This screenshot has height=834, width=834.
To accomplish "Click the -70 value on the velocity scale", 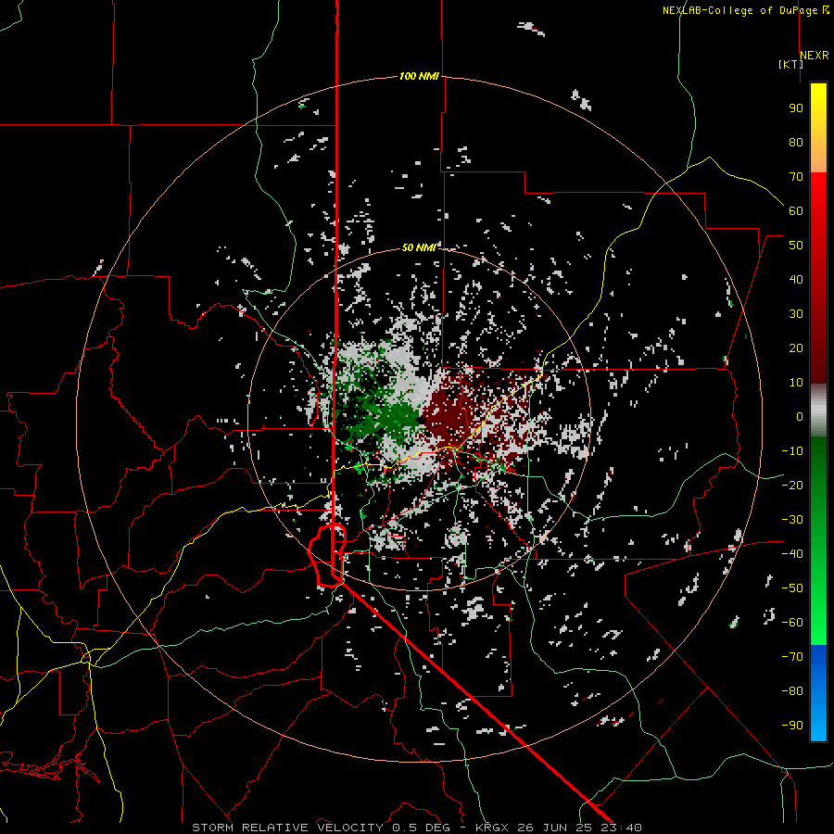I will (x=792, y=657).
